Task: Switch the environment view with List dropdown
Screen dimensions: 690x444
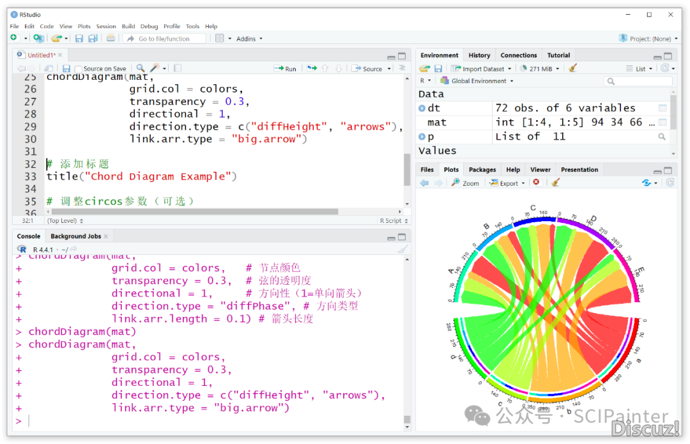Action: point(639,68)
